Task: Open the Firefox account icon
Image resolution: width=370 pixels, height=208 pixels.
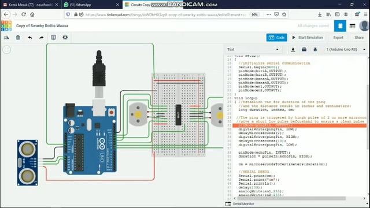Action: coord(346,14)
